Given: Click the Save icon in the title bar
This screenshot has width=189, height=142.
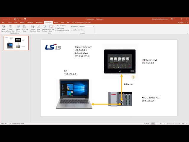Looking at the screenshot, I should click(x=15, y=19).
